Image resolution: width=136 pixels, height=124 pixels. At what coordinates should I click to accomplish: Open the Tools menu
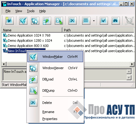(31, 11)
